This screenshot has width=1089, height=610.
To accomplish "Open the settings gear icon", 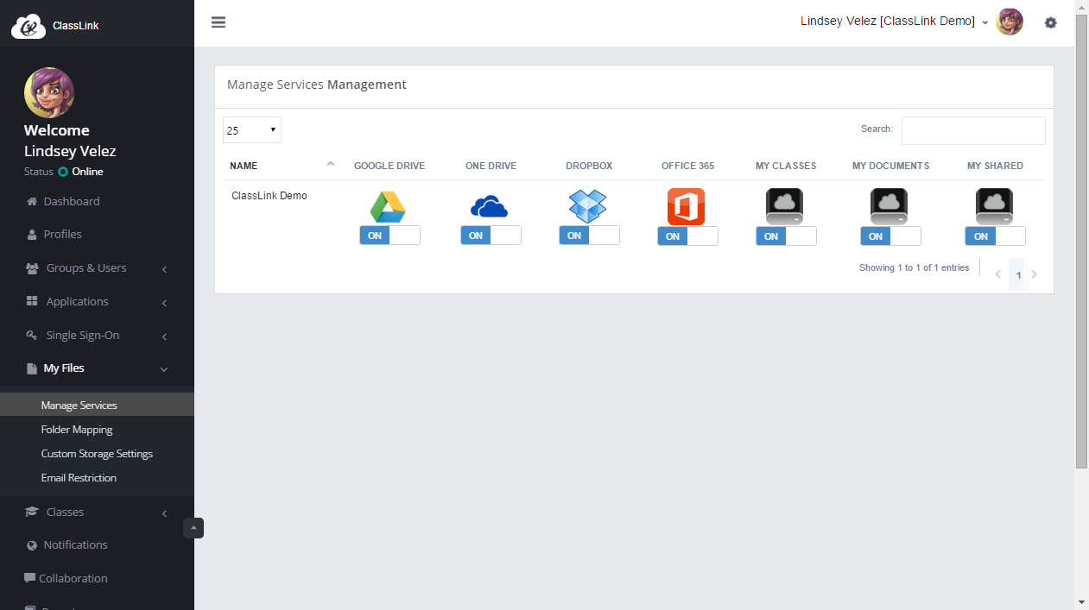I will click(1050, 22).
